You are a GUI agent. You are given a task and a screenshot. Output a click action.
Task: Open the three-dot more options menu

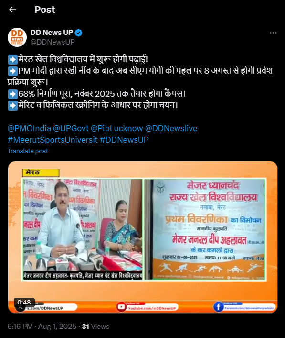[x=273, y=33]
